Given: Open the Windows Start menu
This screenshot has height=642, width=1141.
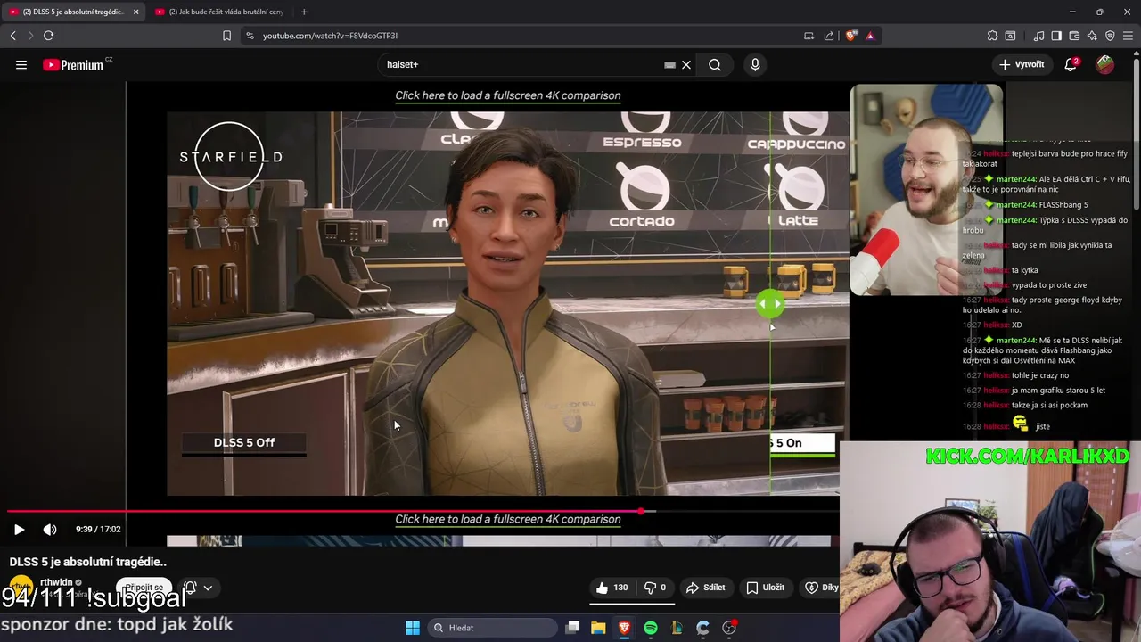Looking at the screenshot, I should [413, 628].
